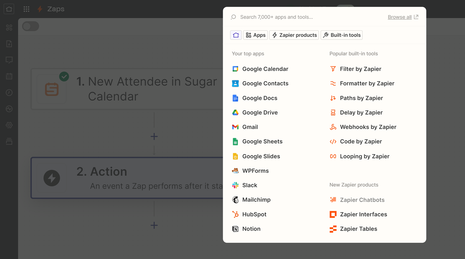Screen dimensions: 465x259
Task: Click the Google Docs icon
Action: pos(235,98)
